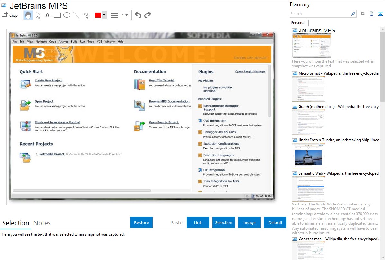Image resolution: width=385 pixels, height=260 pixels.
Task: Click the icon beside Semantic Web snapshot title
Action: click(x=295, y=173)
